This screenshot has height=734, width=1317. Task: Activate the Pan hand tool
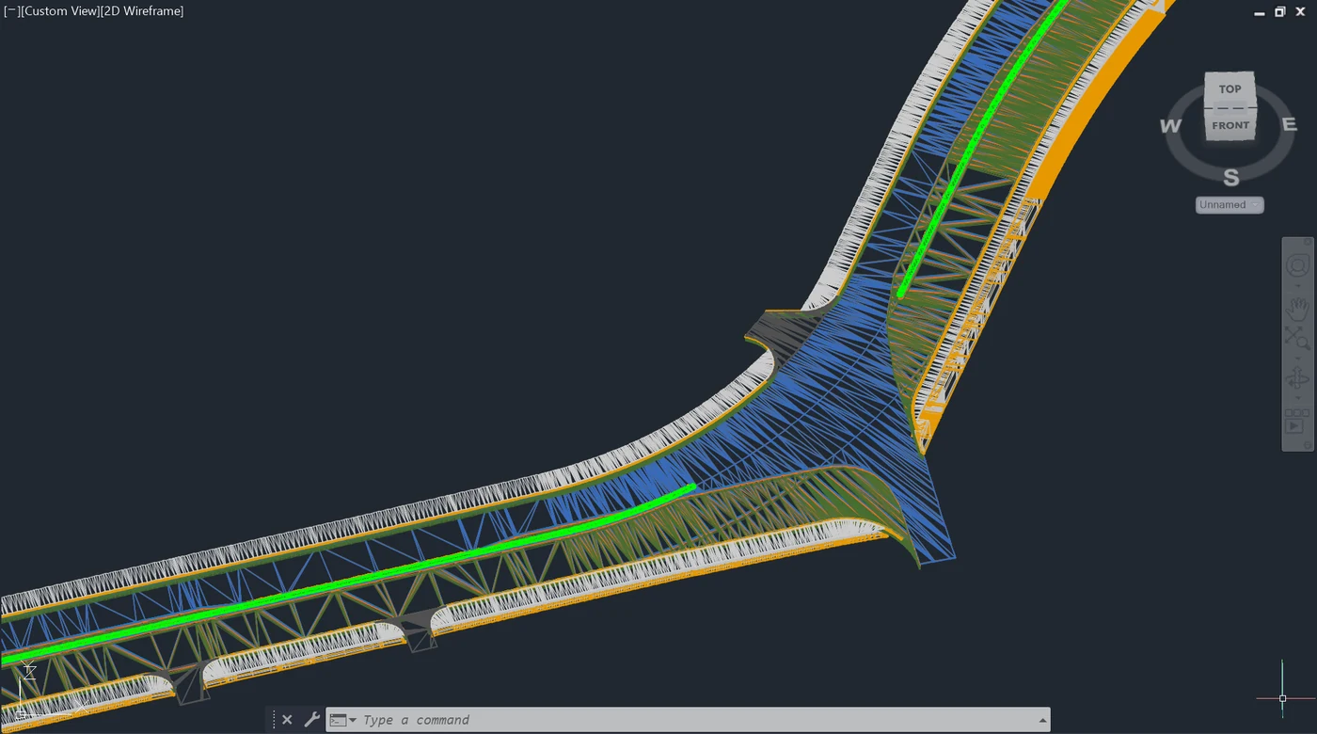coord(1297,308)
